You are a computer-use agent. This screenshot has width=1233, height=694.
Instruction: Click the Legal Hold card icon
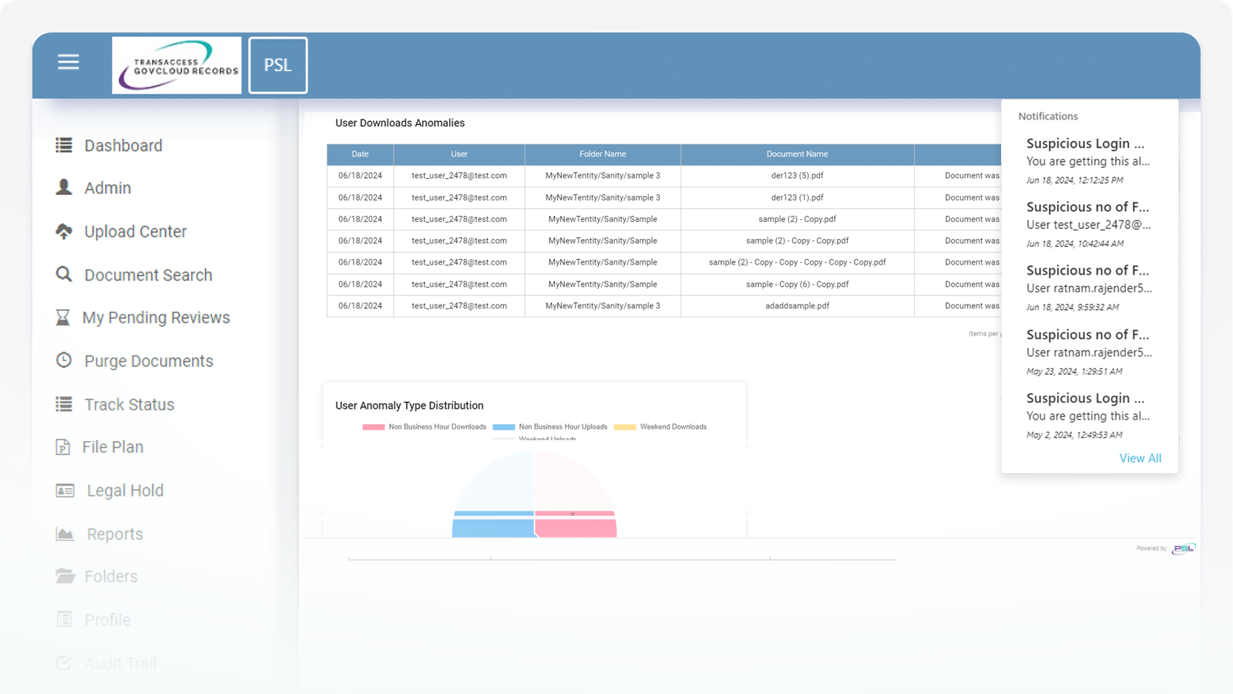[x=65, y=490]
